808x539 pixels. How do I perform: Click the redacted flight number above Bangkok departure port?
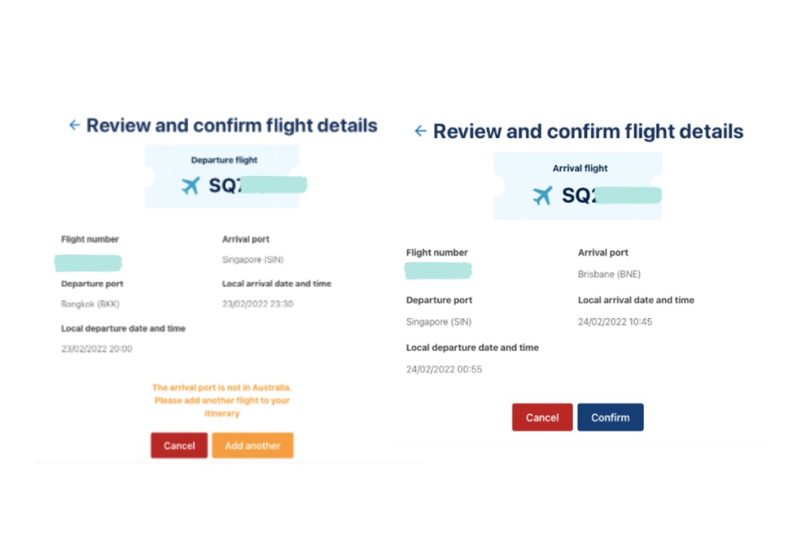tap(88, 262)
